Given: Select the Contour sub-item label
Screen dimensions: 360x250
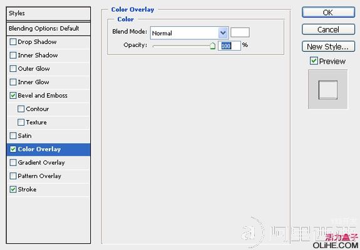Looking at the screenshot, I should [x=37, y=109].
